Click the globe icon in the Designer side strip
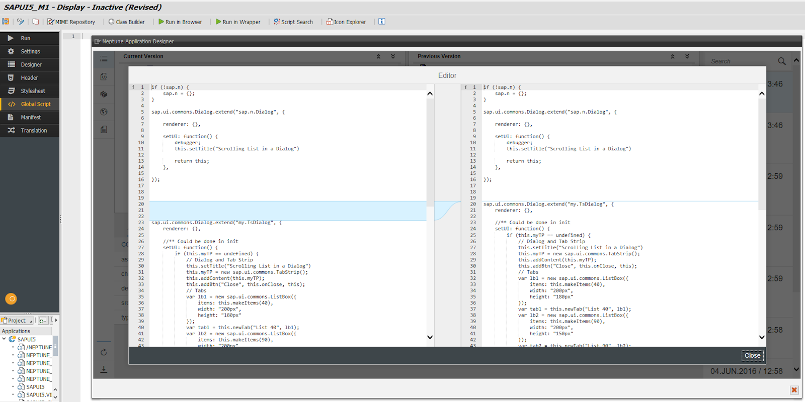This screenshot has height=402, width=805. (x=104, y=112)
